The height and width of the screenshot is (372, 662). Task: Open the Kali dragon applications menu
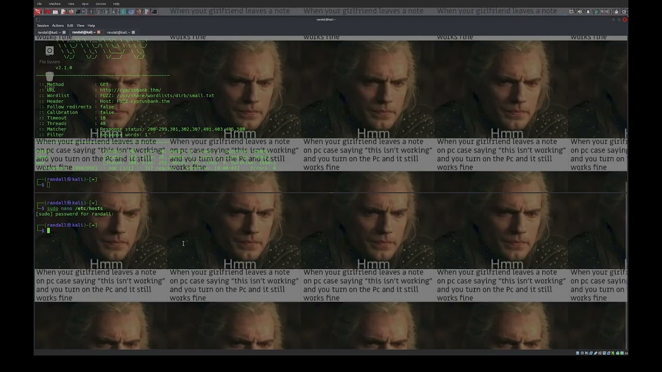click(38, 11)
